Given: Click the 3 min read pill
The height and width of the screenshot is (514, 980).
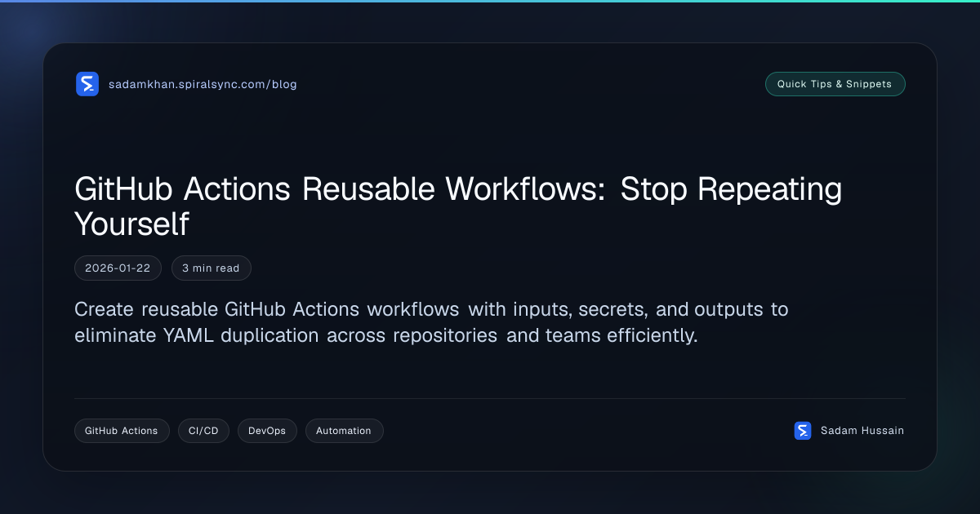Looking at the screenshot, I should (x=211, y=268).
